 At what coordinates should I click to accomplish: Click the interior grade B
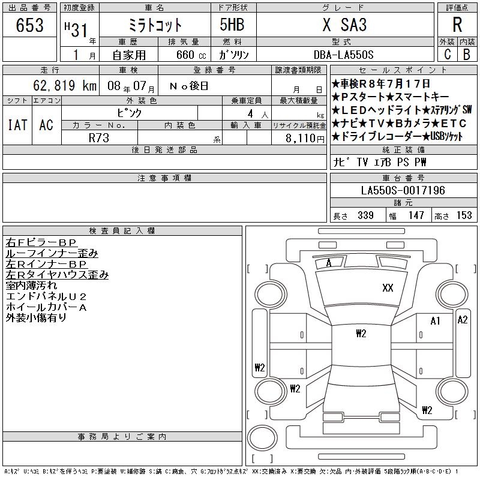pos(467,55)
